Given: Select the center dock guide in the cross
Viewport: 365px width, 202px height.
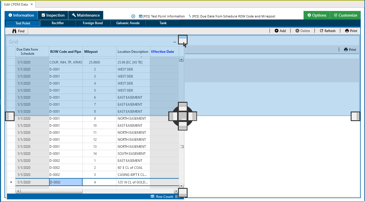Looking at the screenshot, I should [x=182, y=116].
